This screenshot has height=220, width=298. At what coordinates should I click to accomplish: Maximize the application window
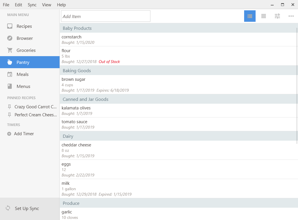click(x=283, y=5)
